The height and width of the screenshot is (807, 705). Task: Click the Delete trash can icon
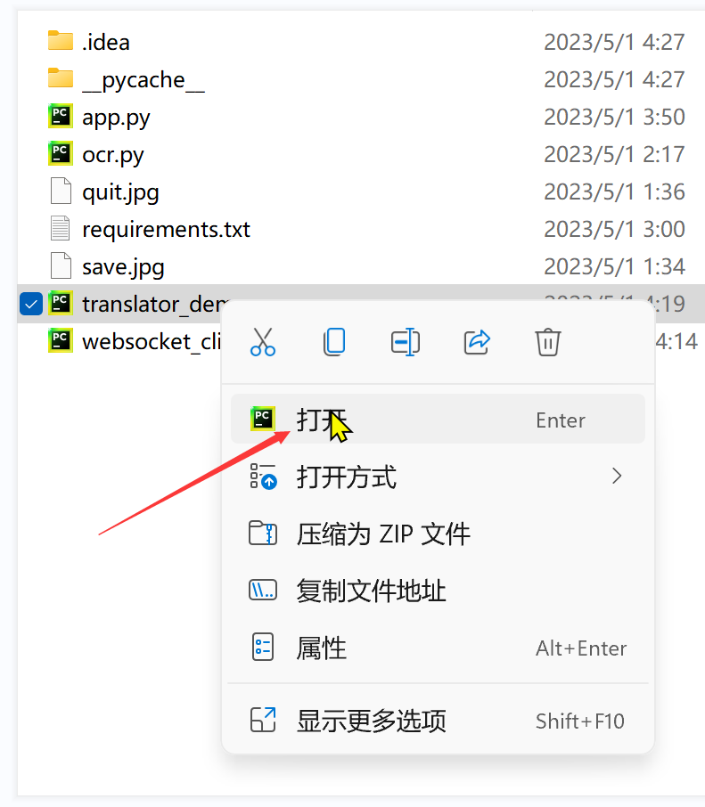548,342
